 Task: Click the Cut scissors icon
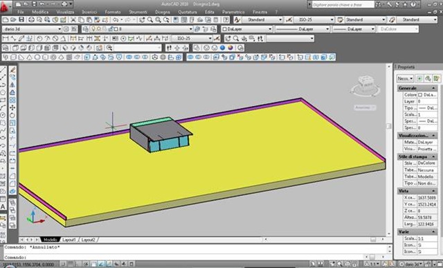pyautogui.click(x=73, y=20)
